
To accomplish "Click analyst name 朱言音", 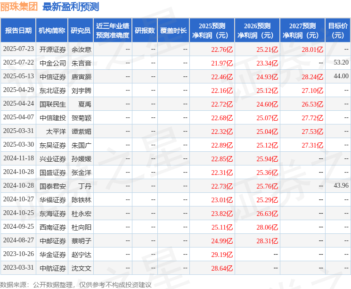I will pos(81,63).
